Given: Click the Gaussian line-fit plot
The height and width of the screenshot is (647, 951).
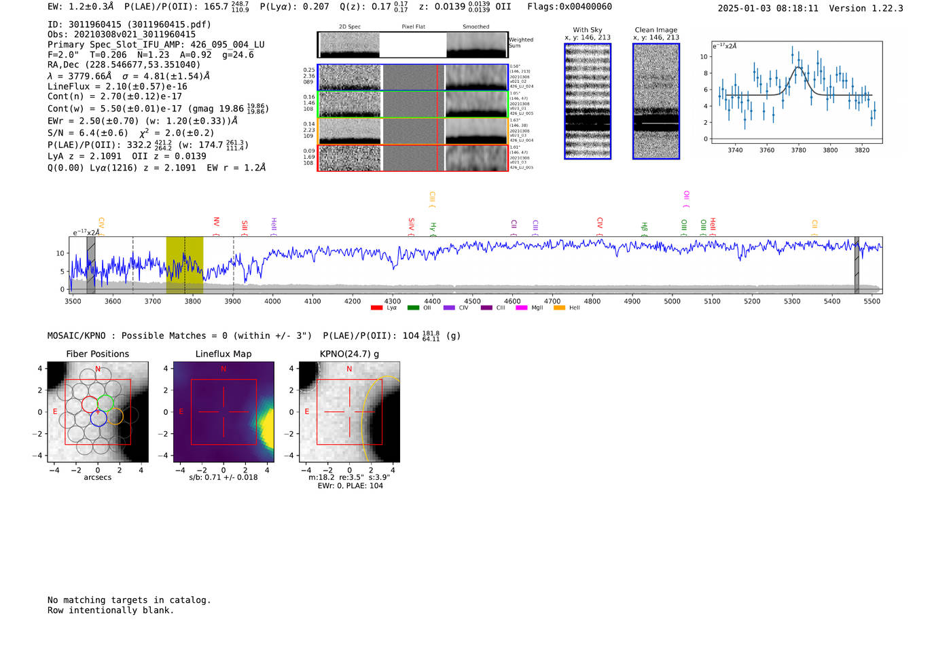Looking at the screenshot, I should [x=796, y=92].
